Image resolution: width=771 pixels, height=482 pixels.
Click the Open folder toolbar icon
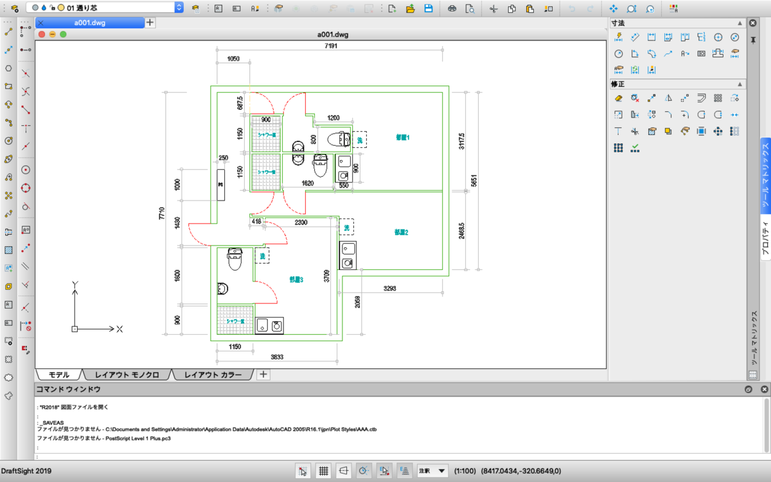coord(410,8)
